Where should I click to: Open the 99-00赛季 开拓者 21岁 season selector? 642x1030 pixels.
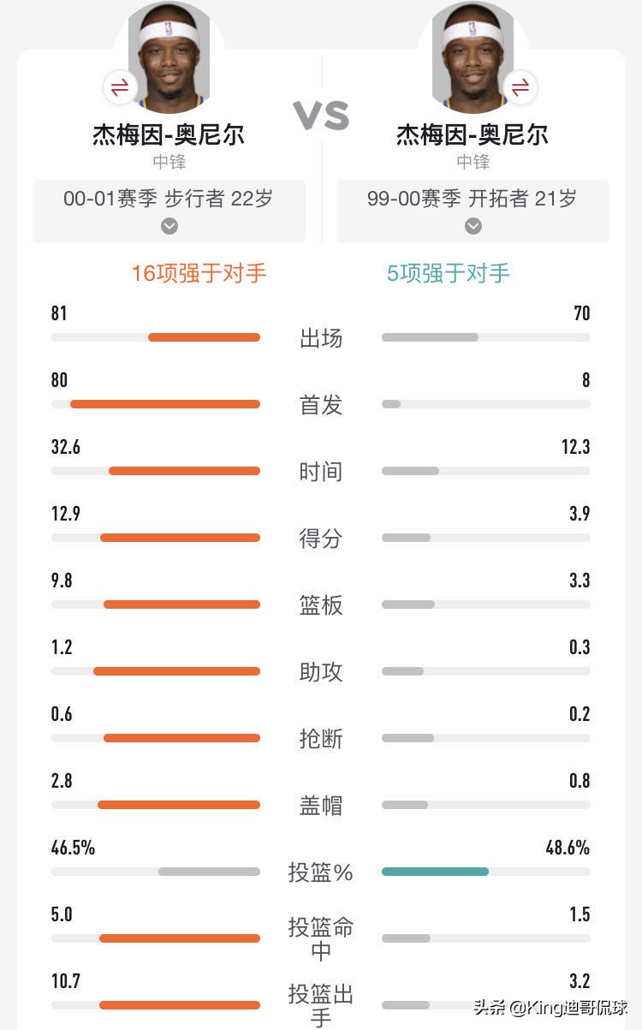point(473,199)
